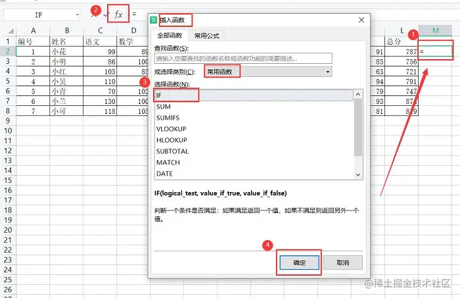Click the formula bar input area
This screenshot has width=460, height=298.
pyautogui.click(x=139, y=14)
